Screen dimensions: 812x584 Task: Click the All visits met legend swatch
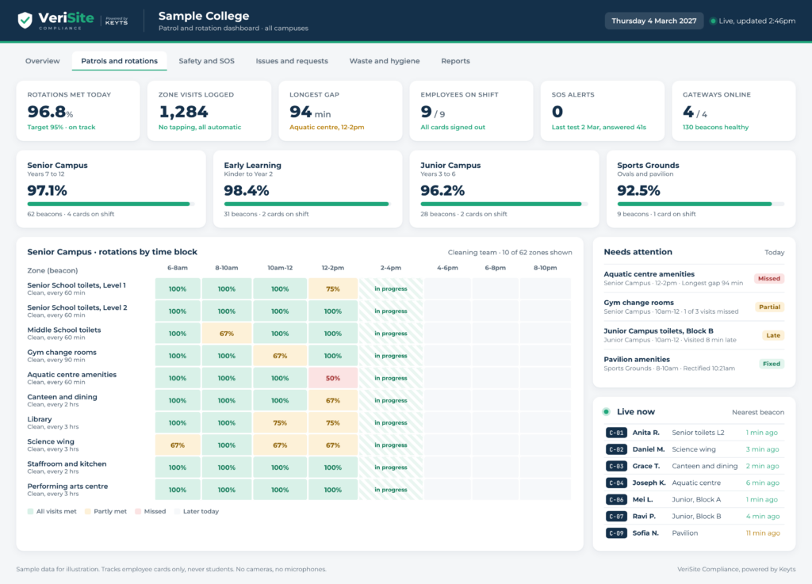click(x=31, y=512)
